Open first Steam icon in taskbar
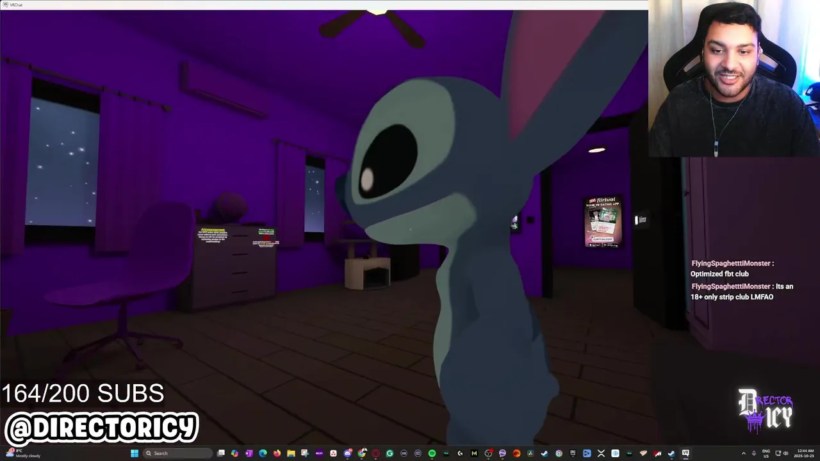 [545, 453]
